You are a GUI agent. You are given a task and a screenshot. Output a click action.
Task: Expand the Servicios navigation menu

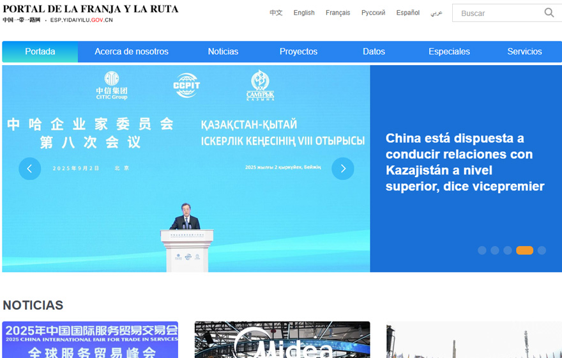coord(524,52)
